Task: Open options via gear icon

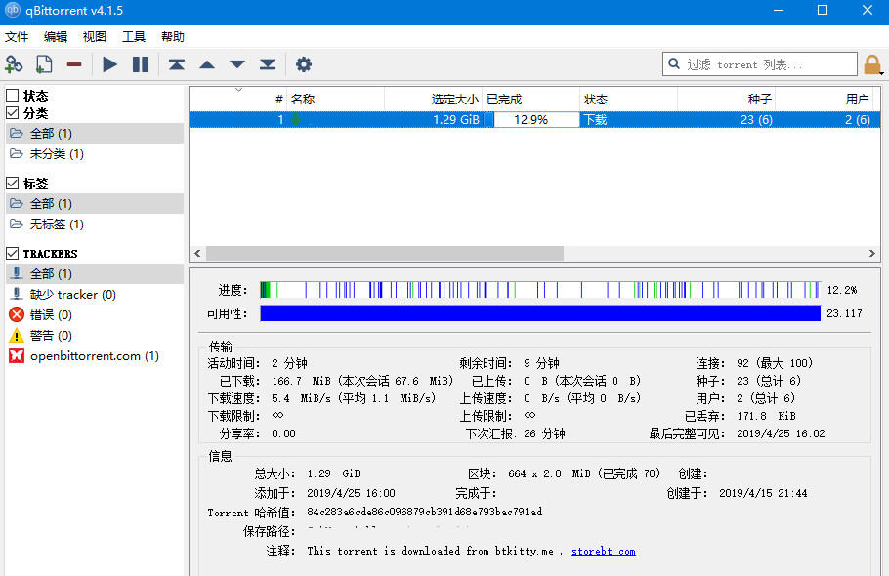Action: pos(303,64)
